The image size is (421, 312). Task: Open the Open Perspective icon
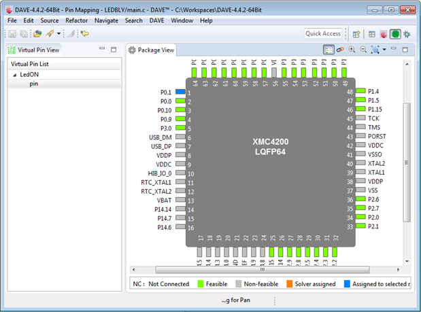(x=356, y=33)
